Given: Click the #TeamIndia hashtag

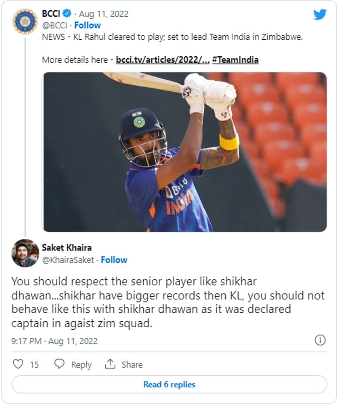Looking at the screenshot, I should click(235, 60).
